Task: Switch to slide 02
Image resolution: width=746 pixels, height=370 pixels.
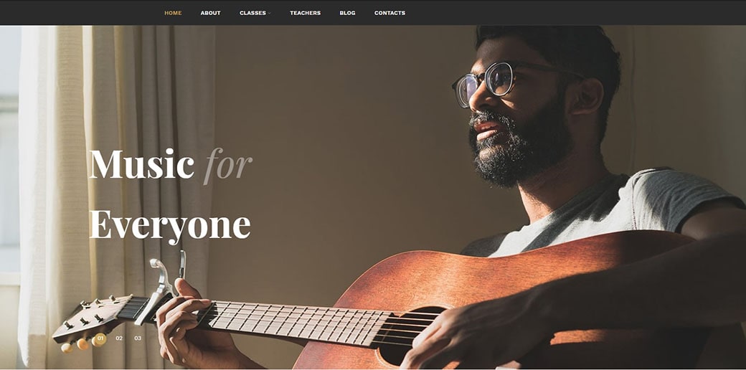Action: point(119,338)
